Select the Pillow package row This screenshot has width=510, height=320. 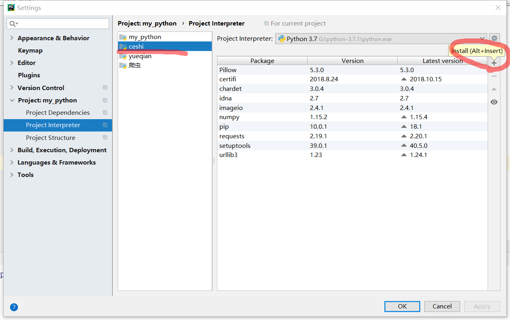352,70
